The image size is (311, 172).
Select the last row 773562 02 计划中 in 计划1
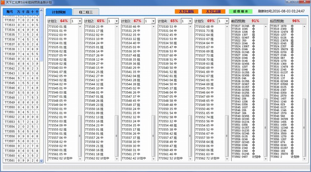coord(60,158)
